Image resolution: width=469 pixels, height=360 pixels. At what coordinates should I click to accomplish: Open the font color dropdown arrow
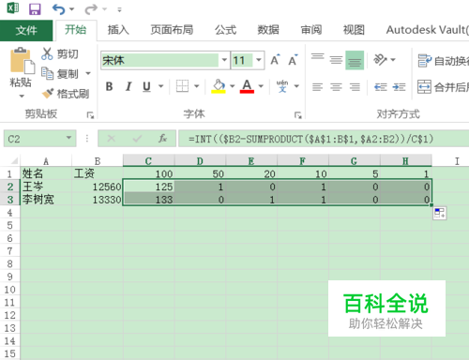tap(261, 86)
